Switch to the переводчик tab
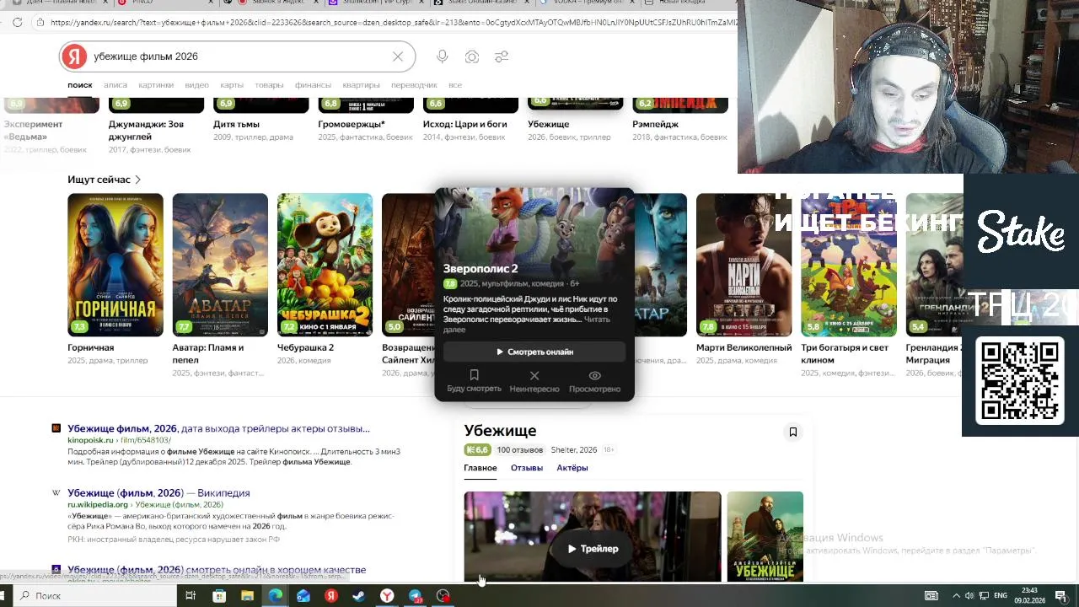 414,85
